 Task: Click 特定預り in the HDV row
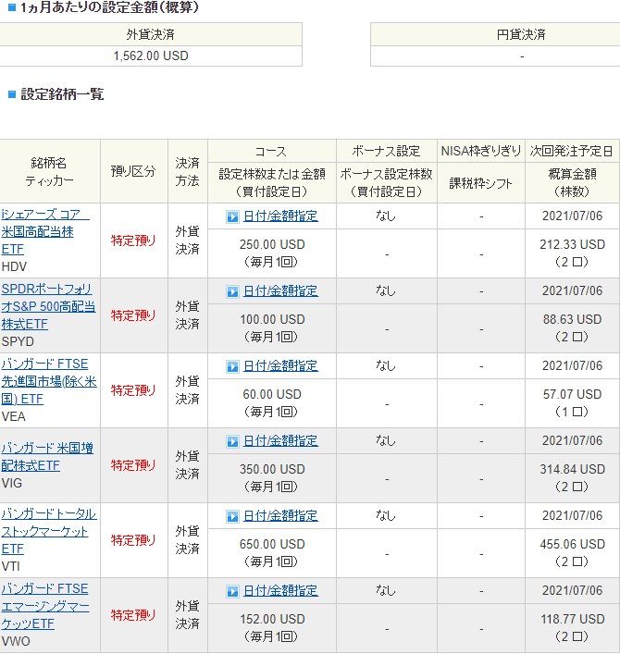(x=133, y=241)
